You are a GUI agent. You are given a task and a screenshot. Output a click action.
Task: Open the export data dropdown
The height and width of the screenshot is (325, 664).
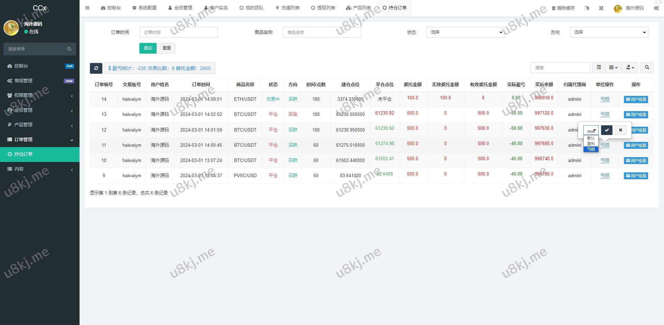pos(630,67)
